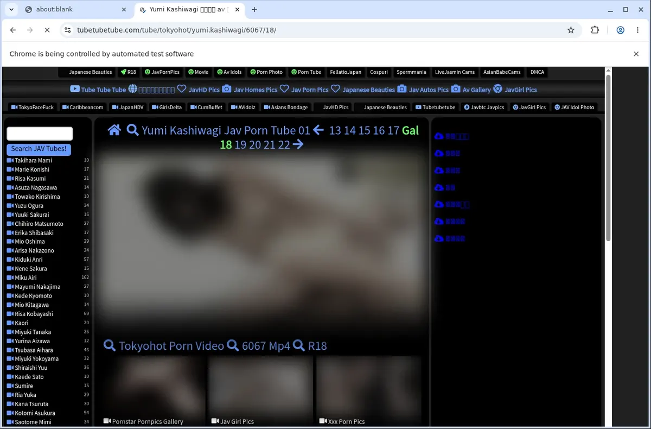Viewport: 651px width, 429px height.
Task: Go back using browser back arrow
Action: tap(13, 30)
